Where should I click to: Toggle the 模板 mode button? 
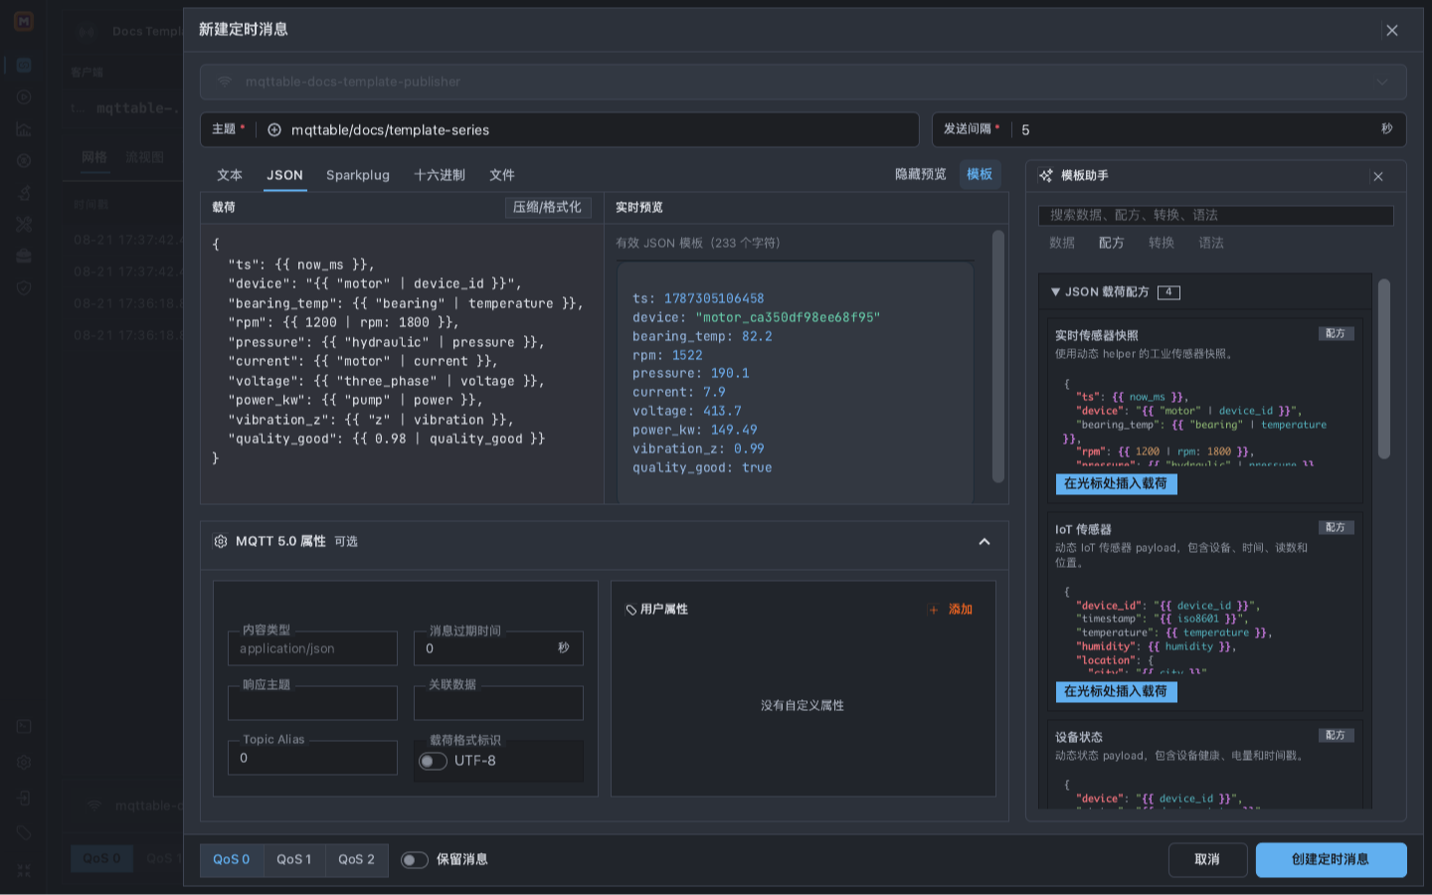coord(980,175)
